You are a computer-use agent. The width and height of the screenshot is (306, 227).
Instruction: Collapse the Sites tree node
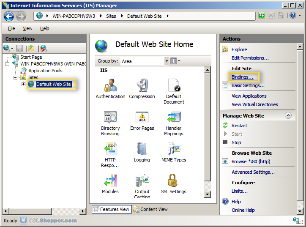[x=15, y=77]
